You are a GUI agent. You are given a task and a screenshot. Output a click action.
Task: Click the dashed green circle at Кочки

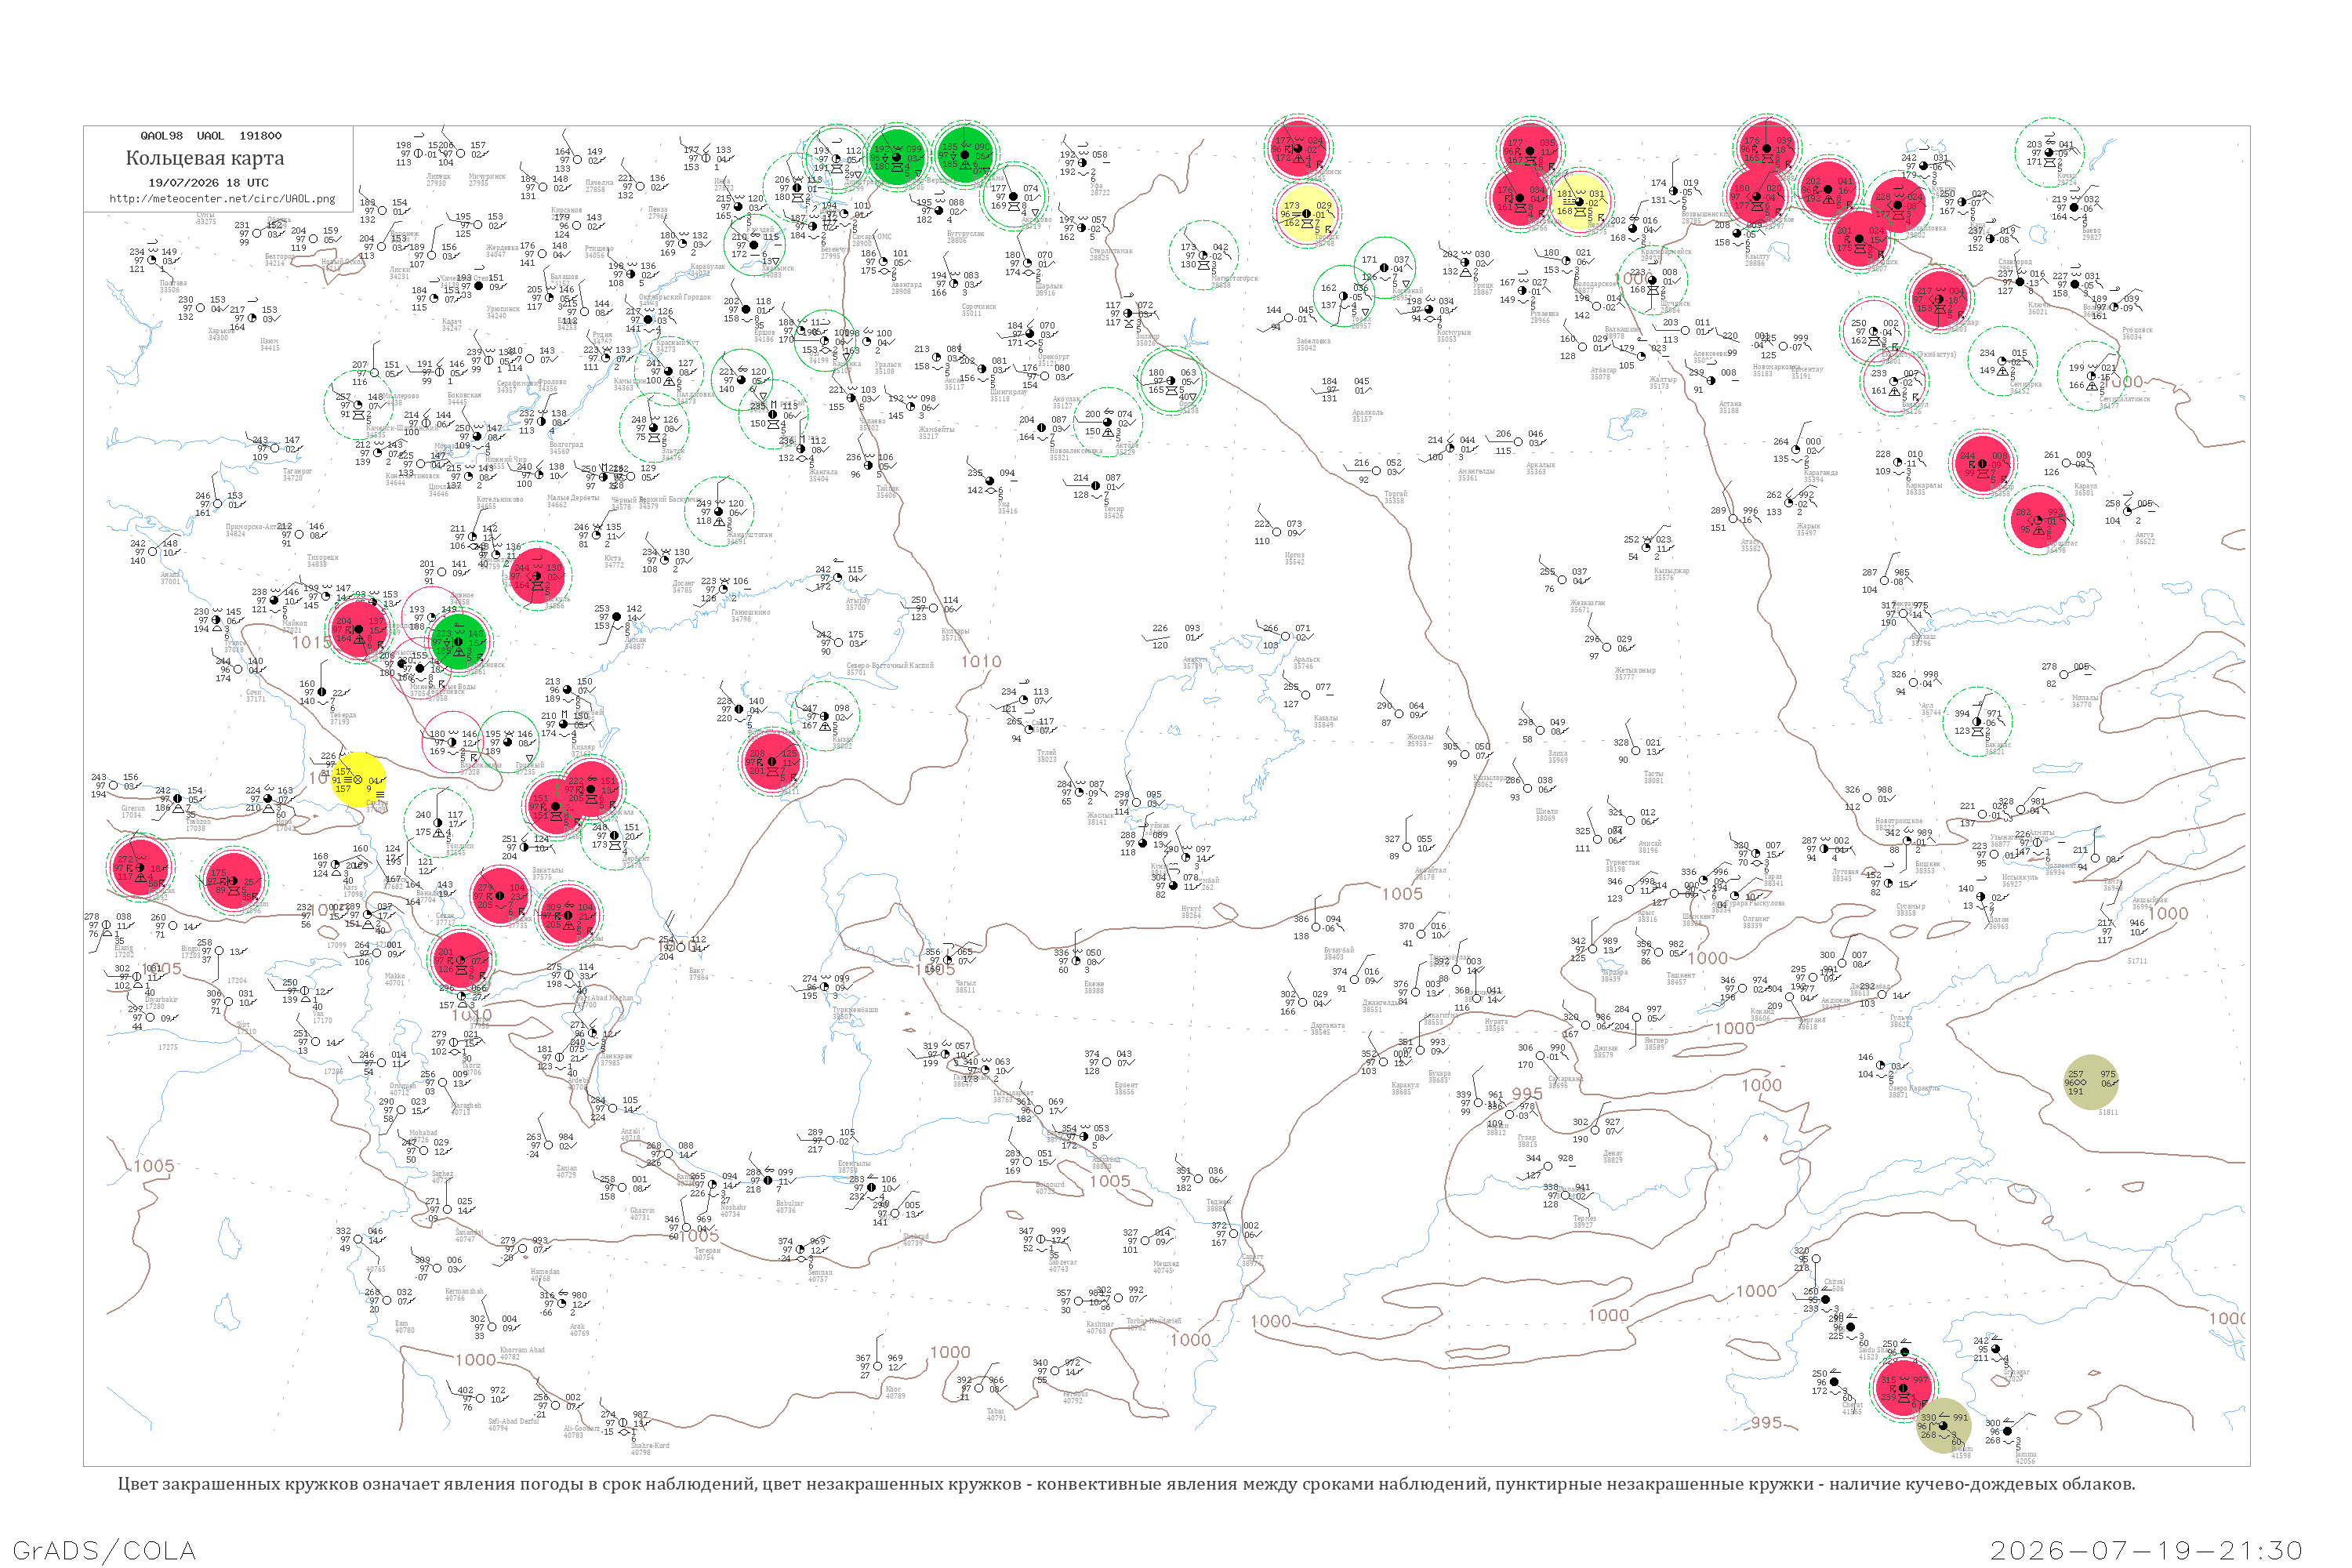2049,153
